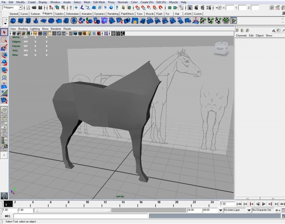Toggle snap to curves
285x224 pixels.
tap(143, 8)
